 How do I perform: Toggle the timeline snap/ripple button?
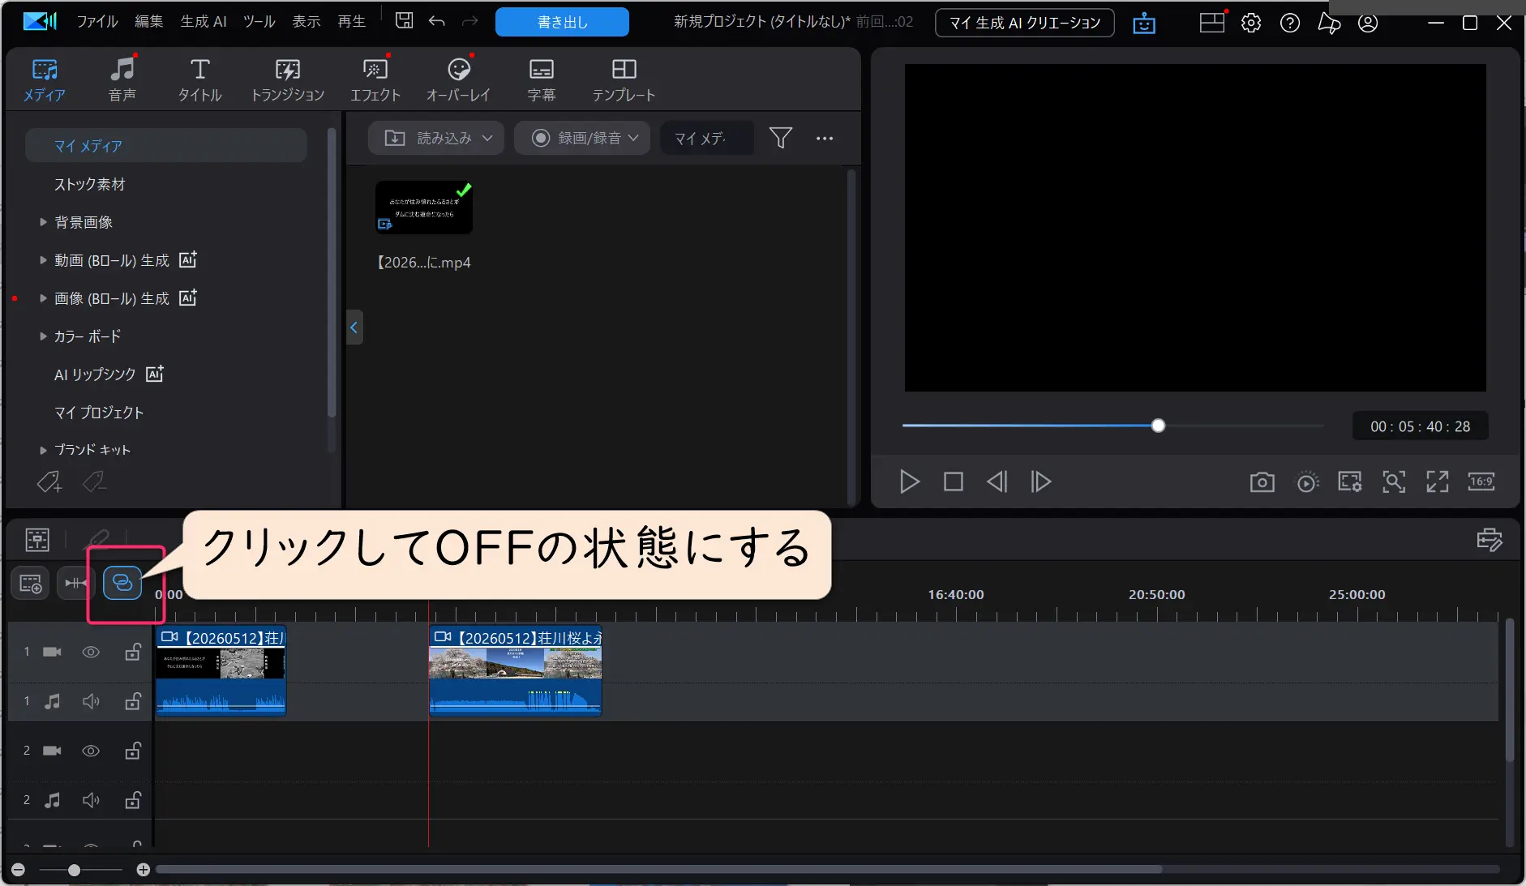click(76, 584)
